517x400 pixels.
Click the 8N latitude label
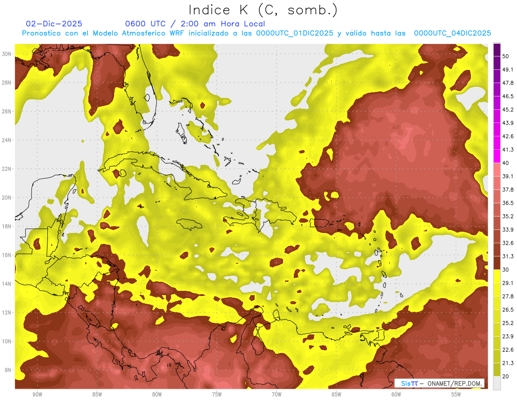coord(8,370)
